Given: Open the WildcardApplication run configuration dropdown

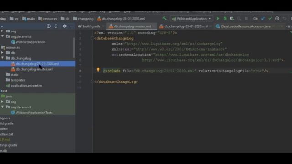Looking at the screenshot, I should 192,19.
